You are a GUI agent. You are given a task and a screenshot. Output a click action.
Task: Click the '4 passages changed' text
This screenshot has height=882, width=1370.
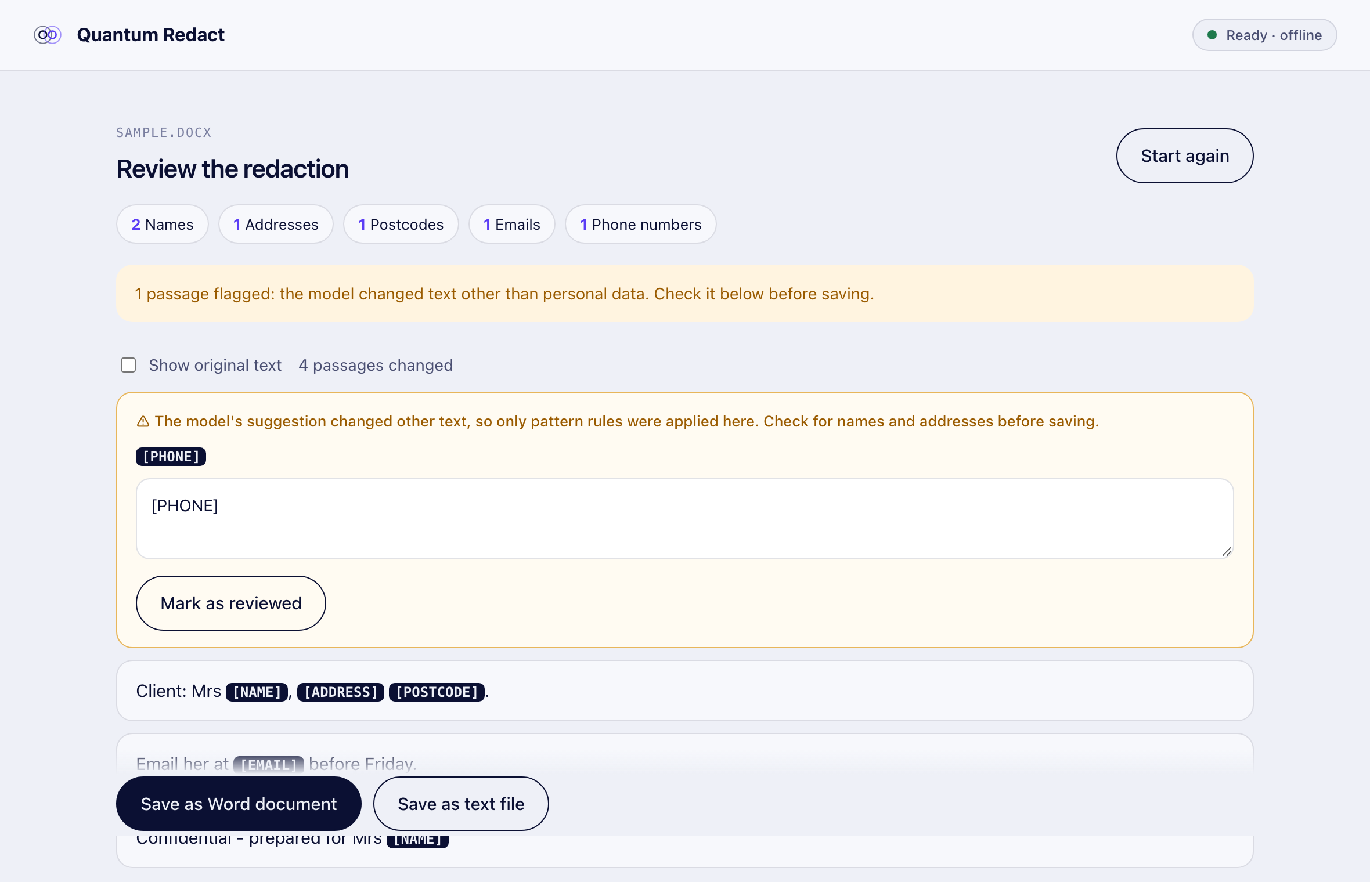376,365
